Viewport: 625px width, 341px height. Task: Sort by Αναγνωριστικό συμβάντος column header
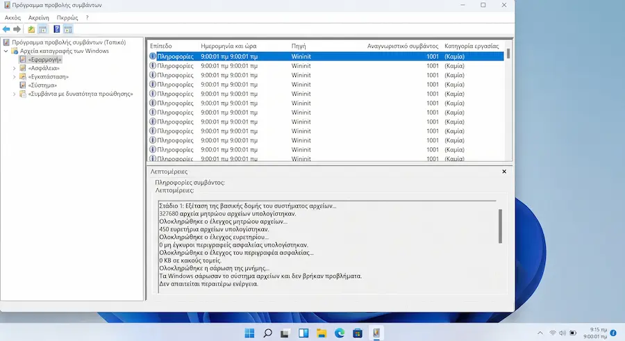pyautogui.click(x=403, y=46)
